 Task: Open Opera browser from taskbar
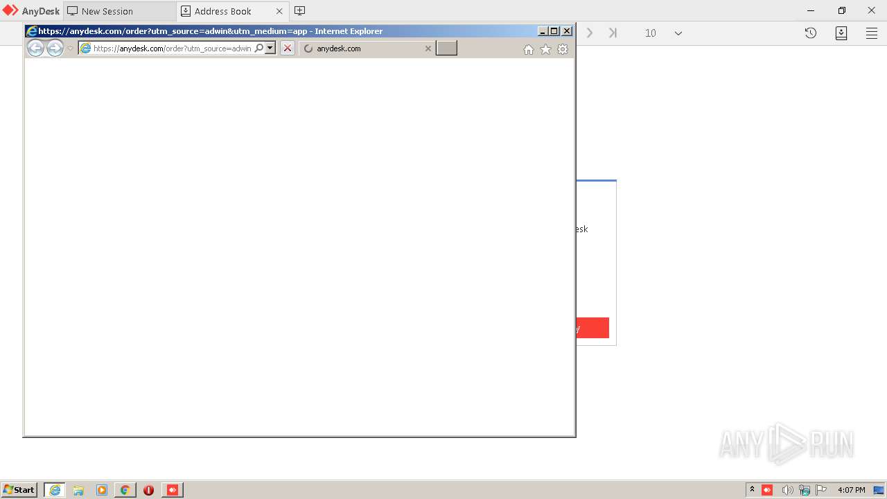[149, 490]
